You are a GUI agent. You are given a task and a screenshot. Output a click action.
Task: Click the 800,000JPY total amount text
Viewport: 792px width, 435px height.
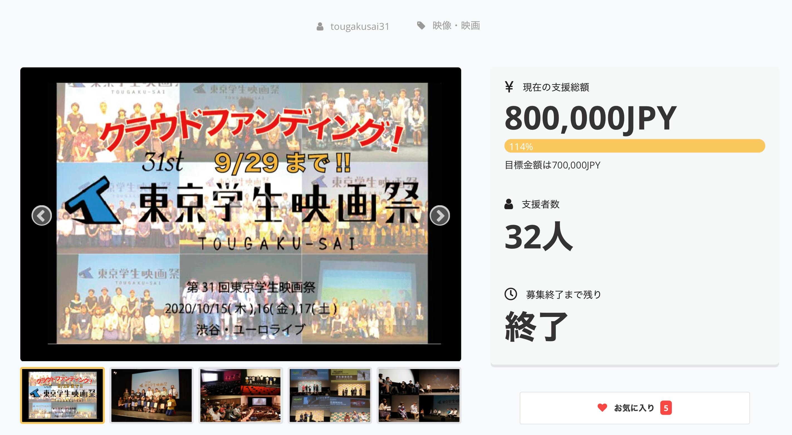590,118
